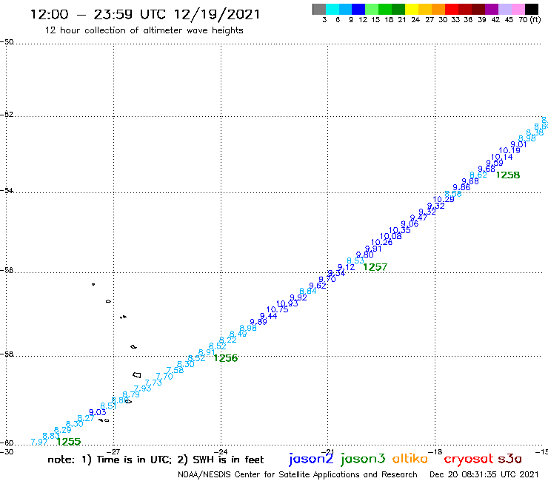Click the '70 (ft)' legend label
The height and width of the screenshot is (481, 548).
pyautogui.click(x=529, y=19)
